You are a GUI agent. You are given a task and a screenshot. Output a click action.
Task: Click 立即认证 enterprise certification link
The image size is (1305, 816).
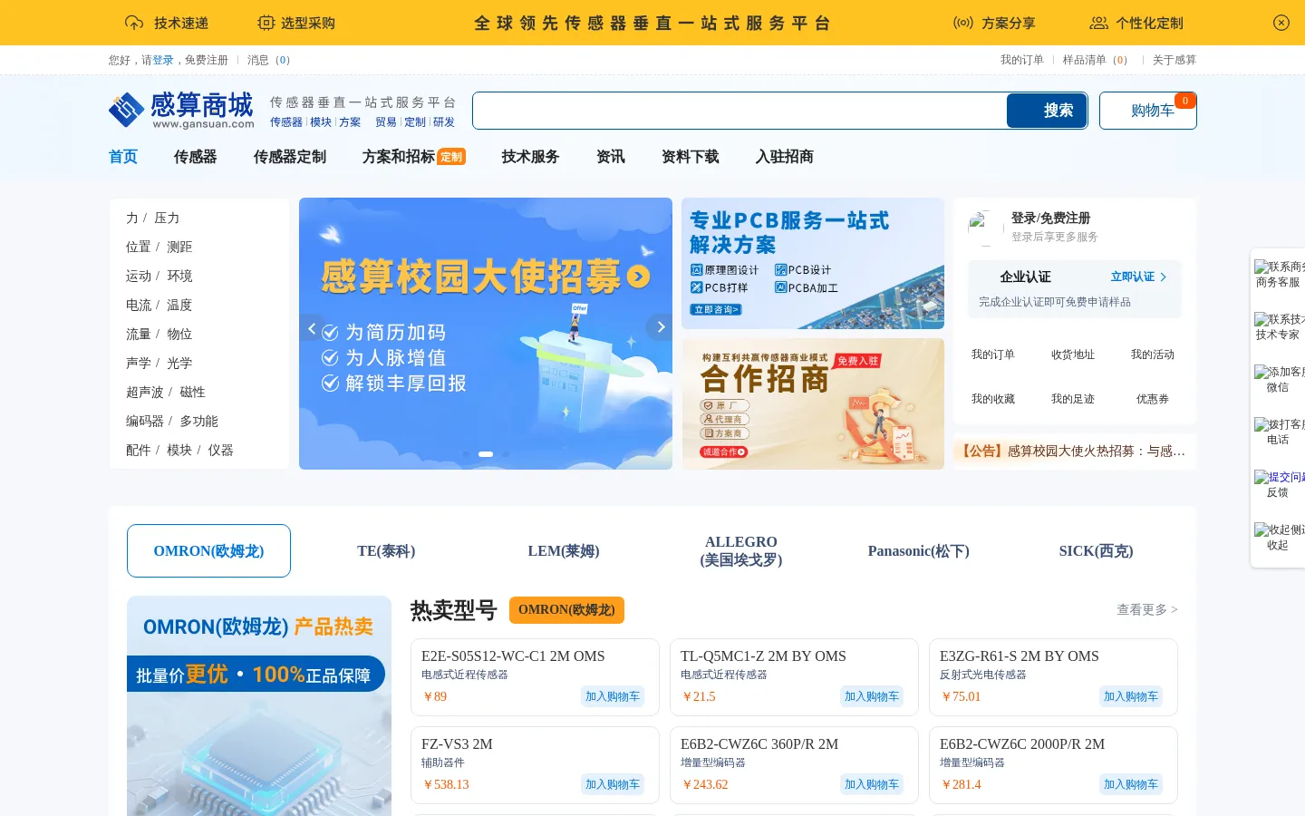pos(1138,277)
